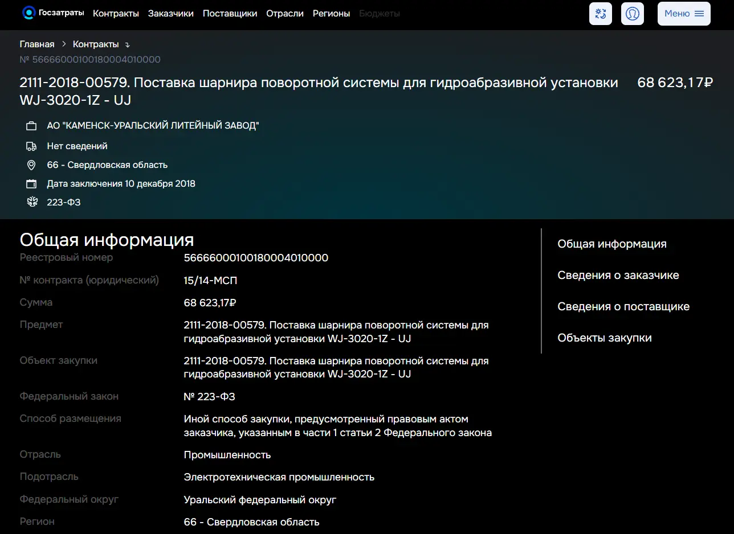Open customer АО "КАМЕНСК-УРАЛЬСКИЙ ЛИТЕЙНЫЙ ЗАВОД" link

[153, 126]
